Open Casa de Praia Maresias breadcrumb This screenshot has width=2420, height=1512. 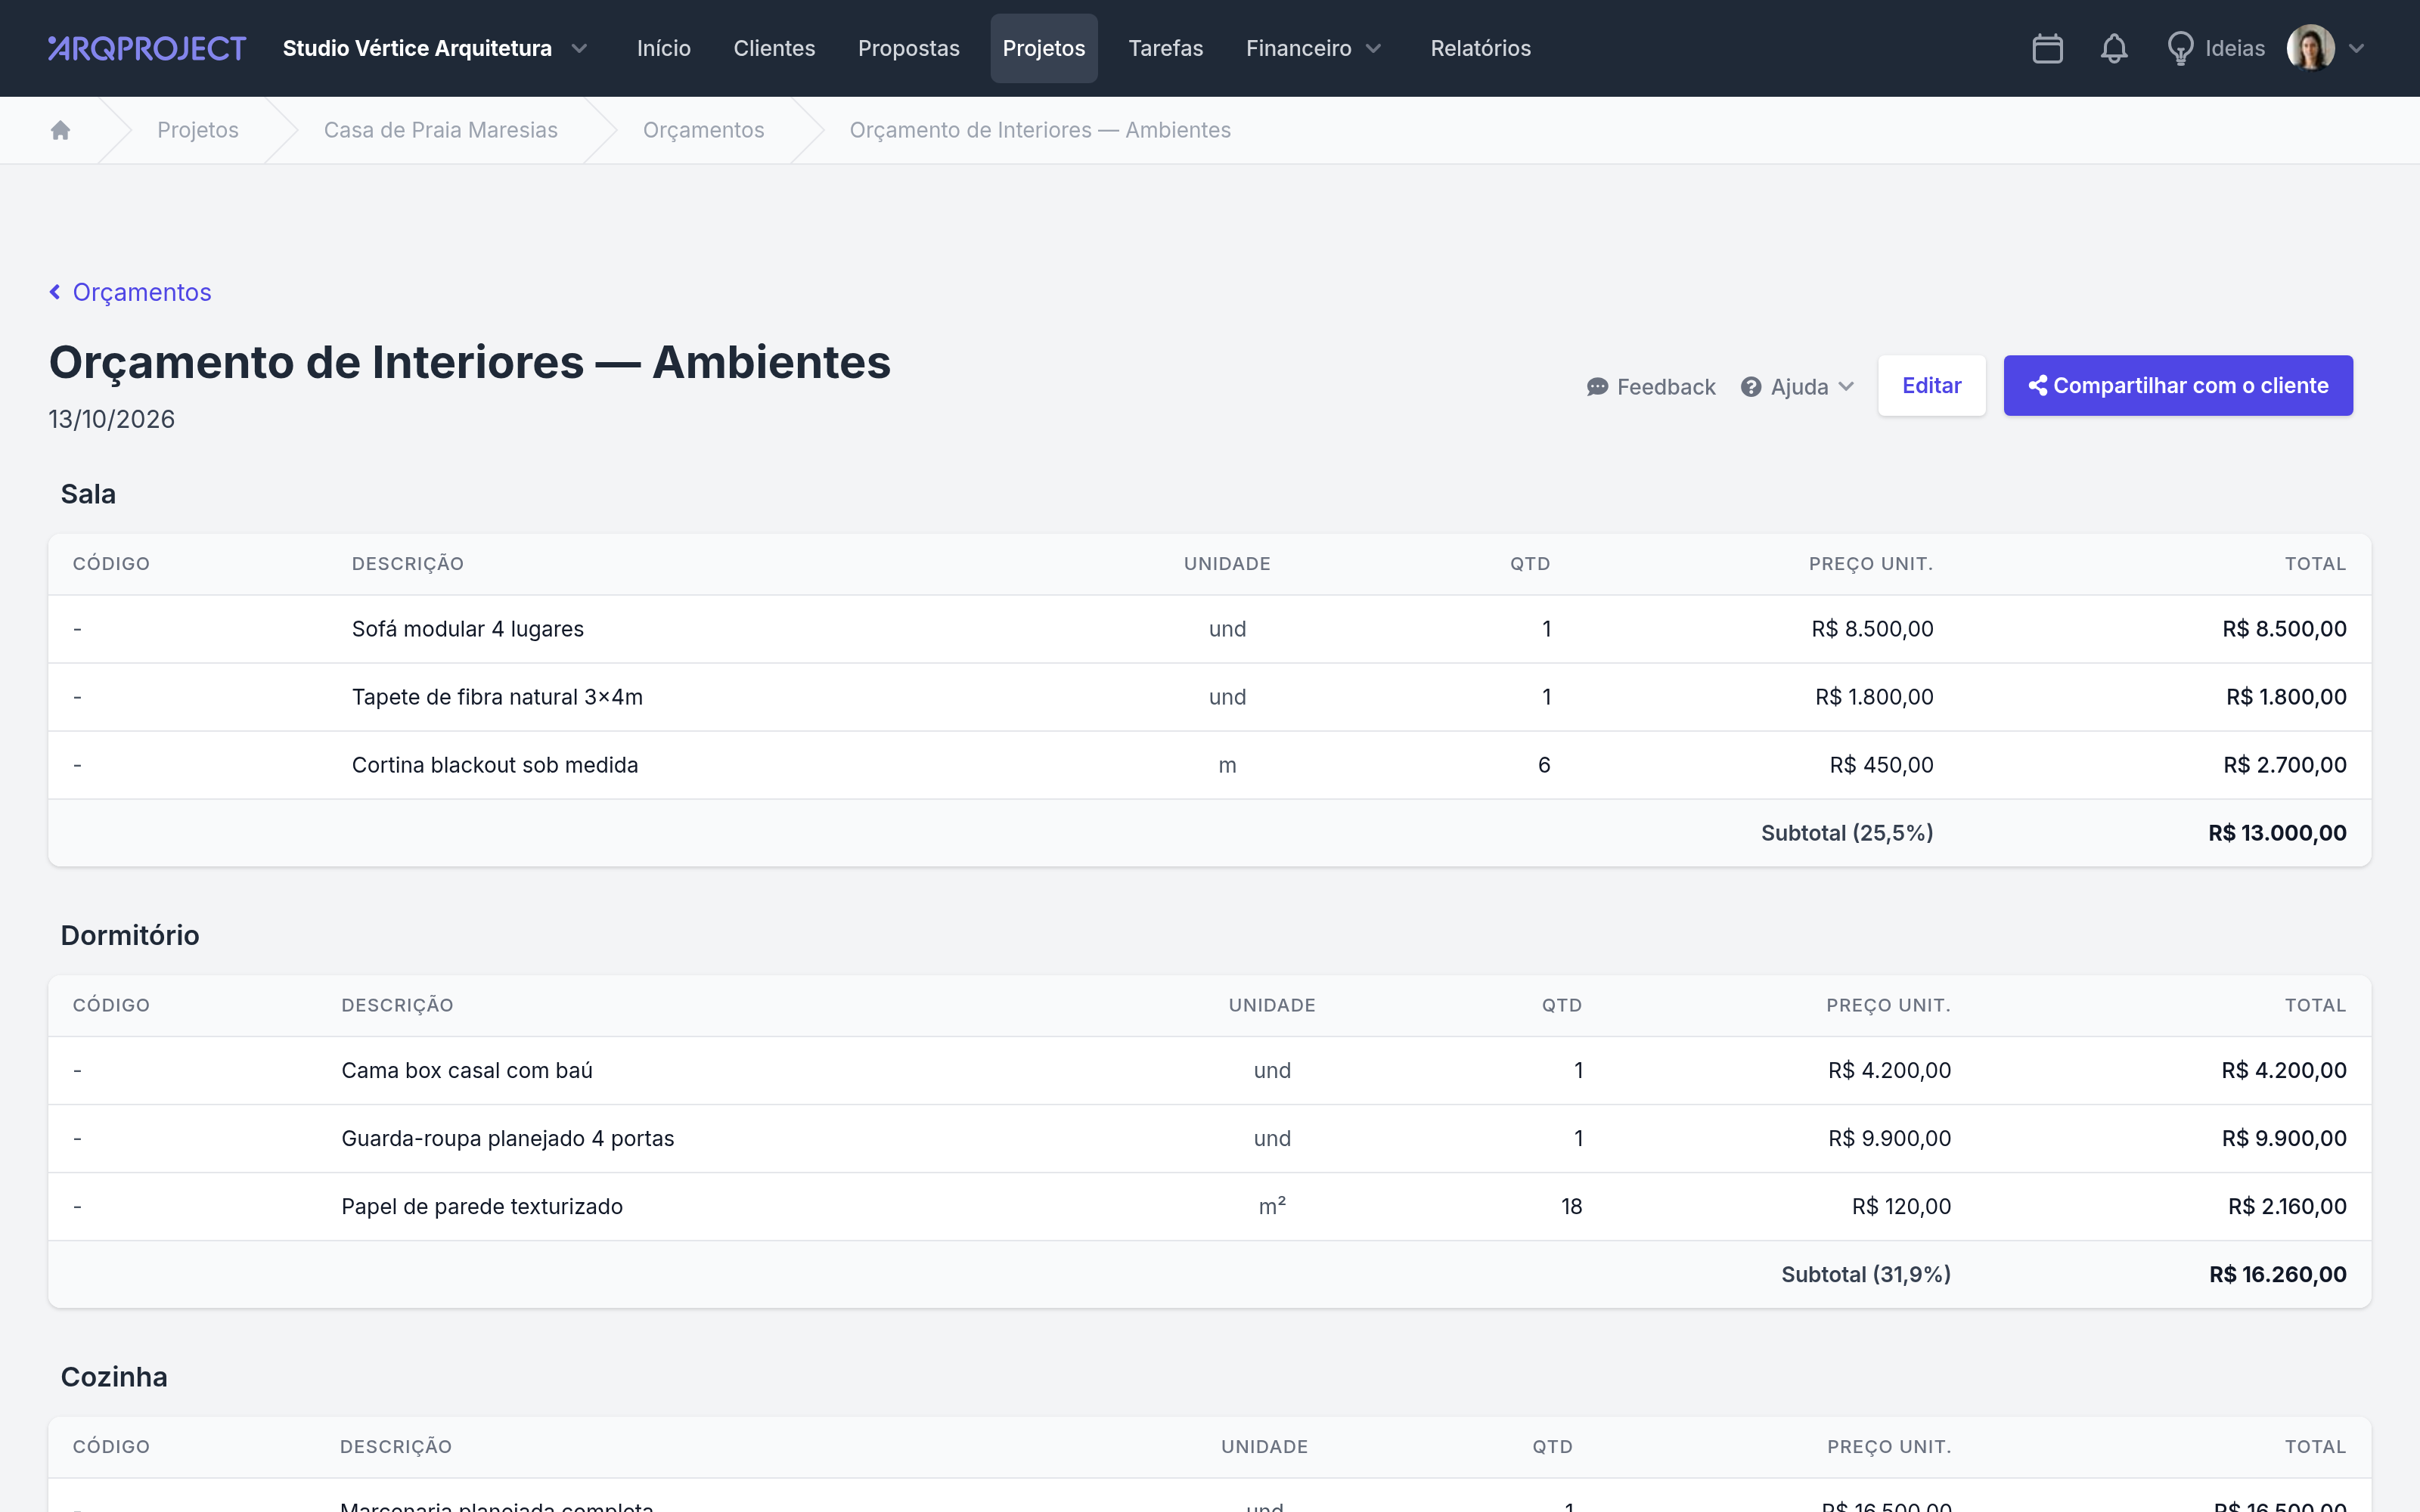tap(440, 130)
